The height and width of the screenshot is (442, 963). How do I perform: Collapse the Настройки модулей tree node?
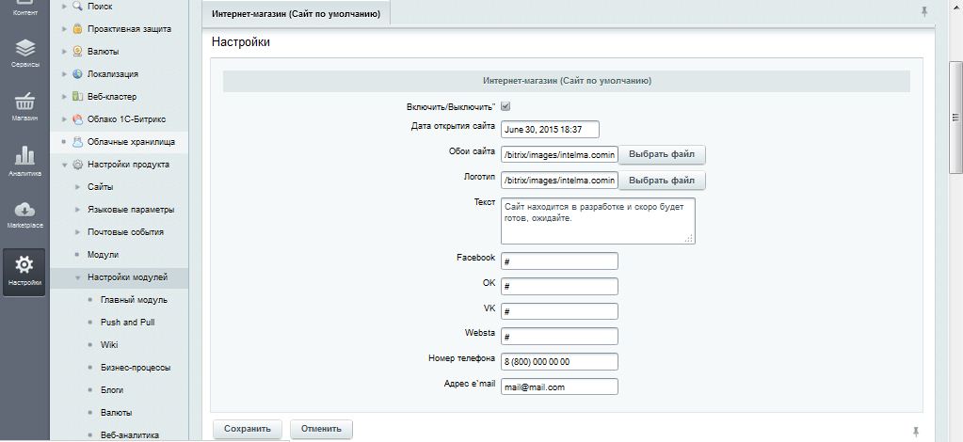77,277
